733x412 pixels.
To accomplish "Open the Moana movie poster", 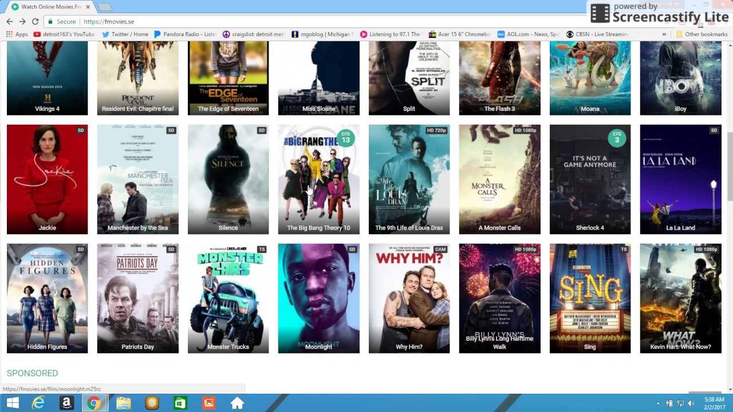I will 590,78.
